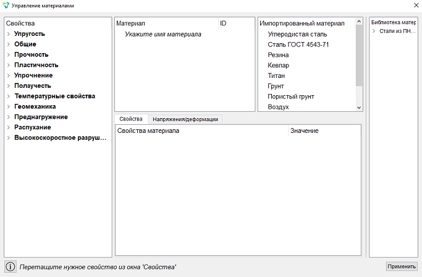Choose Кевлар from material list

[x=278, y=65]
